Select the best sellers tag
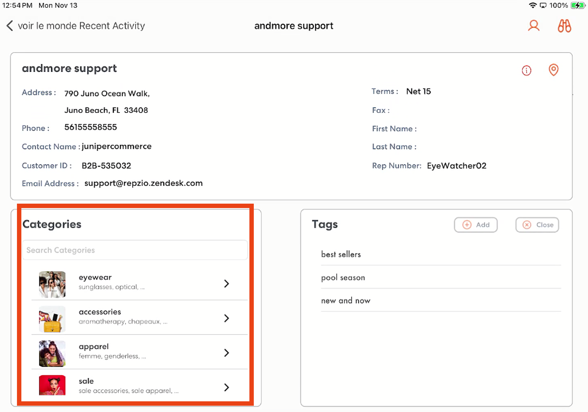The image size is (588, 412). pos(341,254)
